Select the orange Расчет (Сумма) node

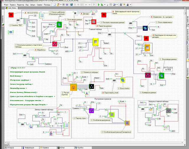[x=73, y=87]
